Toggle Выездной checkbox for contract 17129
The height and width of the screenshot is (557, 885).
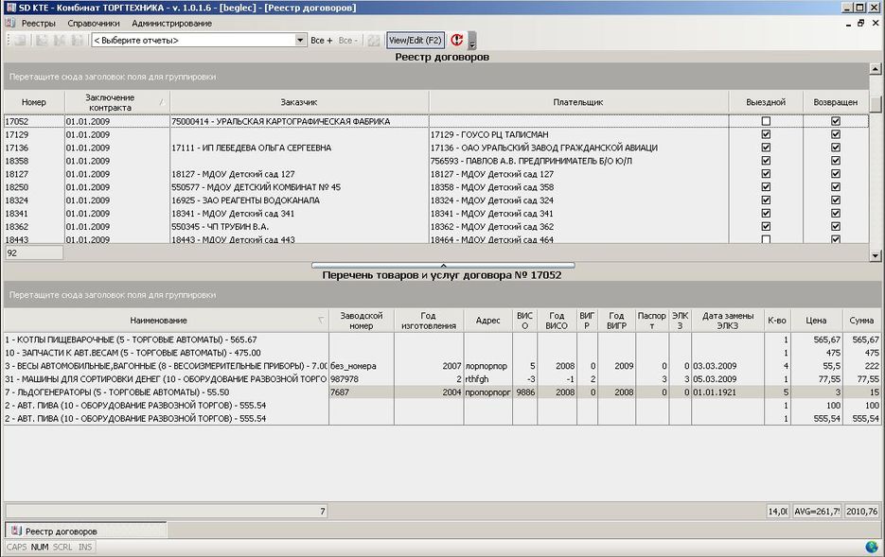tap(766, 134)
